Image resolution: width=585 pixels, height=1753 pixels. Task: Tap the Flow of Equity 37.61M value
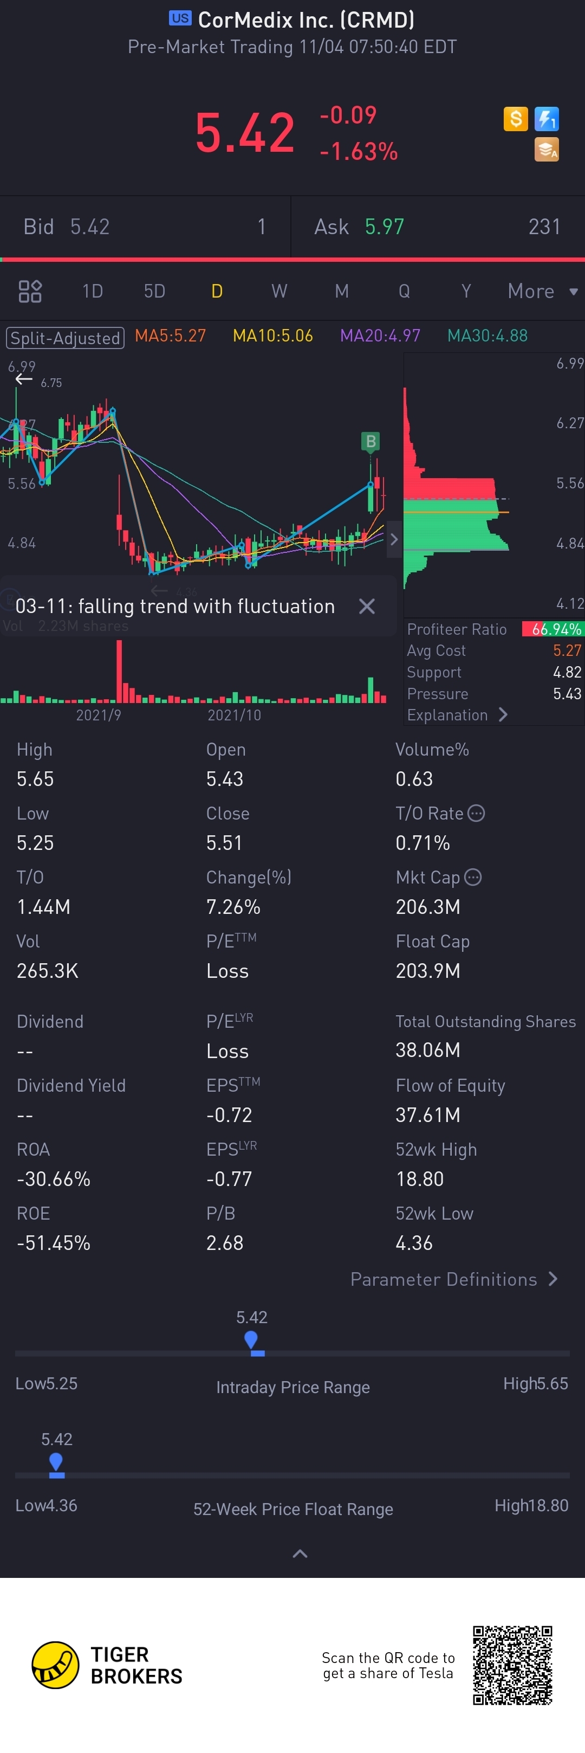pyautogui.click(x=428, y=1116)
